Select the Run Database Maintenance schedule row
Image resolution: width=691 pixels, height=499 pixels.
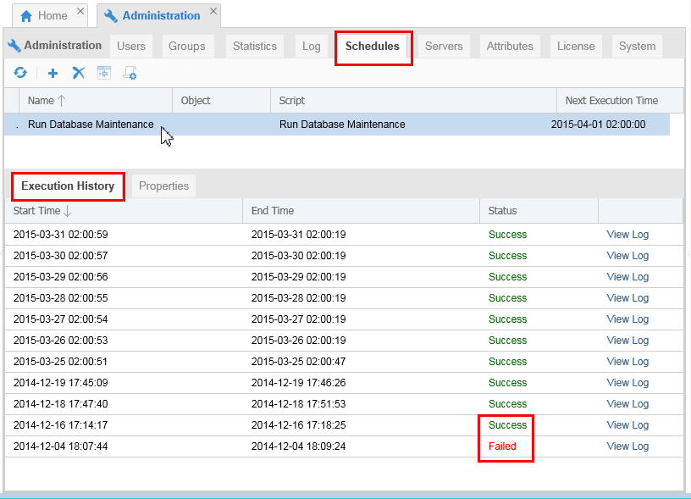pos(337,125)
